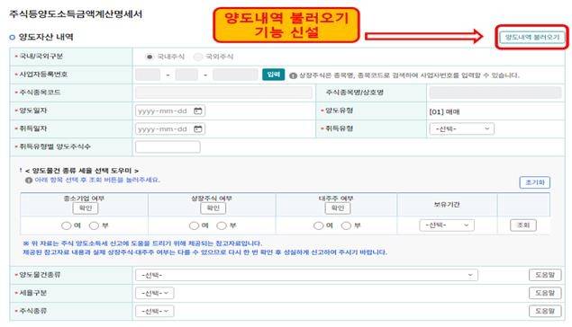Open the 취득유형 dropdown

[462, 128]
